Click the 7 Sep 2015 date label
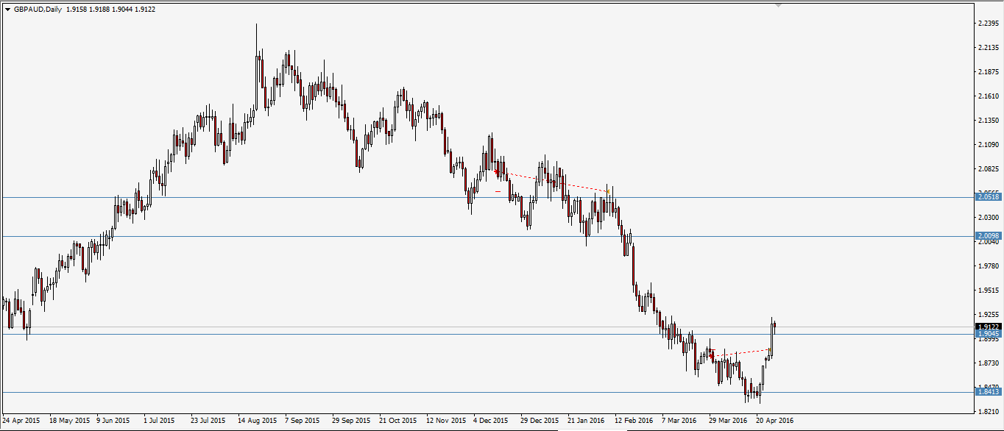The width and height of the screenshot is (1004, 431). tap(303, 421)
